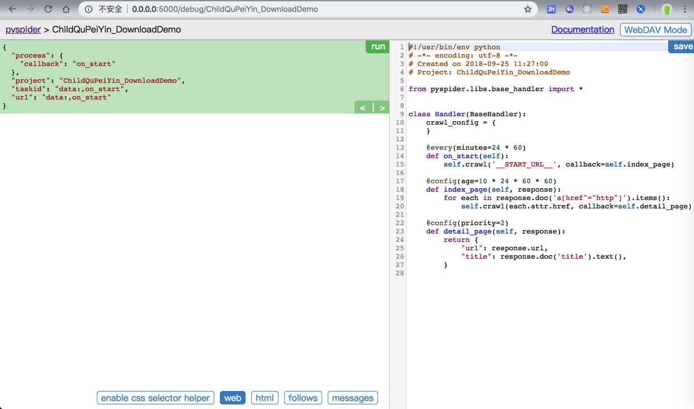Run the task with the run button
Screen dimensions: 694x409
tap(378, 46)
